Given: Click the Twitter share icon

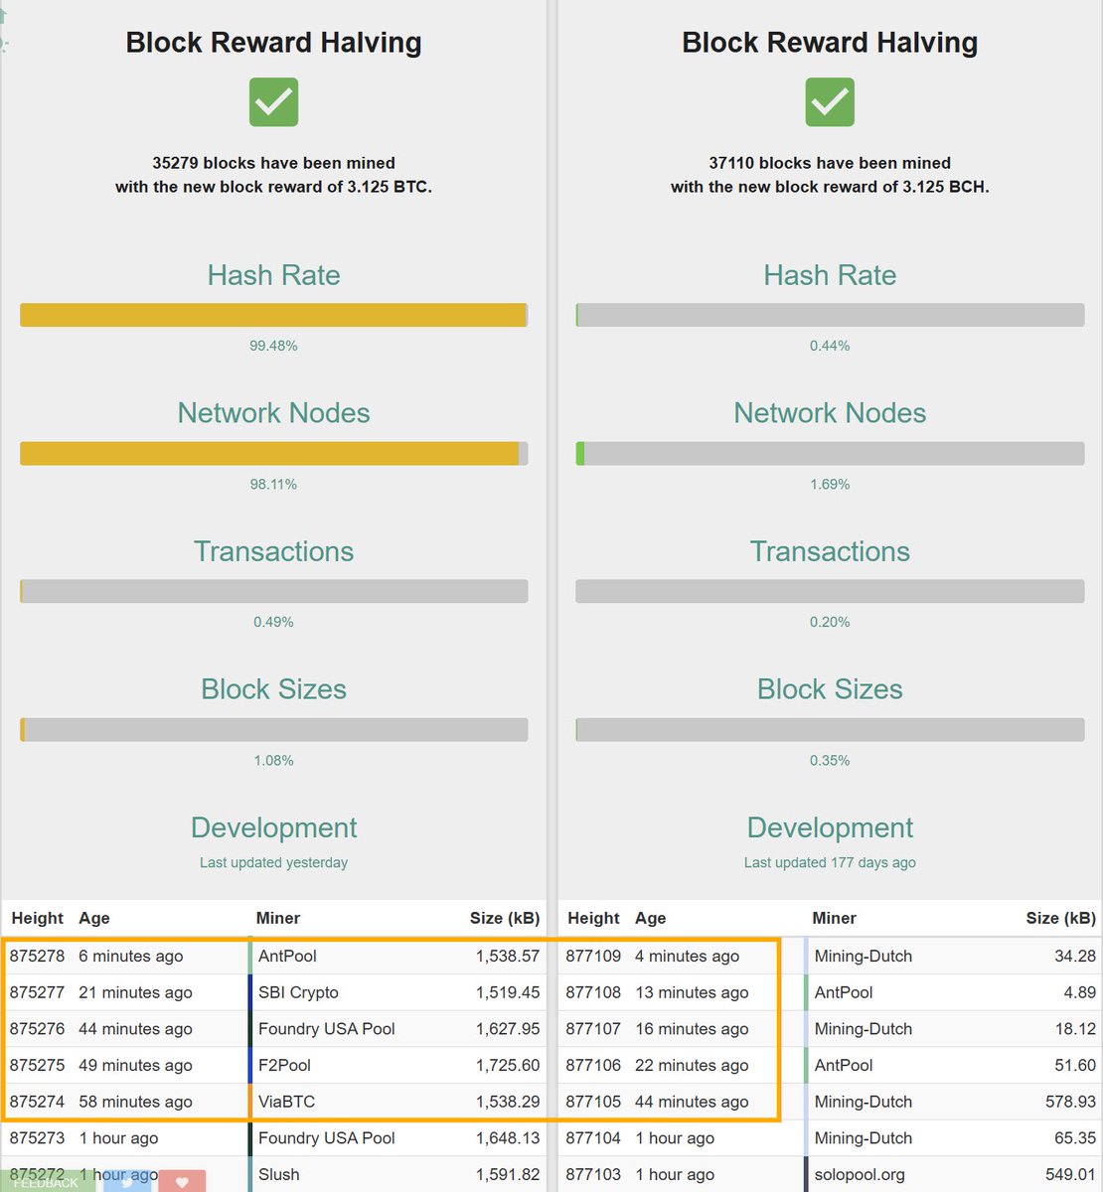Looking at the screenshot, I should click(127, 1181).
